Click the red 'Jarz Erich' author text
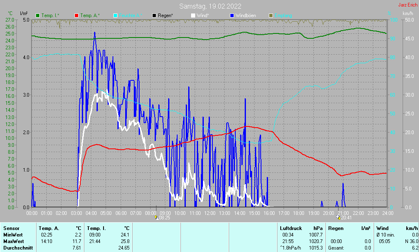Image resolution: width=419 pixels, height=252 pixels. (408, 5)
